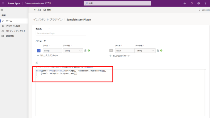This screenshot has height=118, width=210.
Task: Click the help question mark icon
Action: pos(205,3)
